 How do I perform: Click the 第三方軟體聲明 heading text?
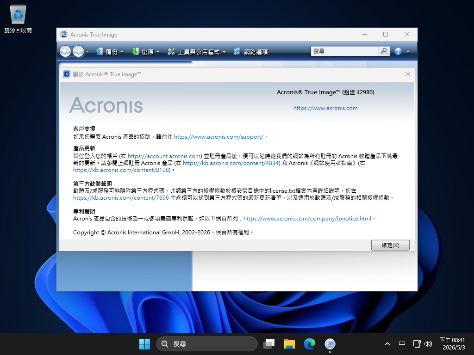[x=93, y=184]
